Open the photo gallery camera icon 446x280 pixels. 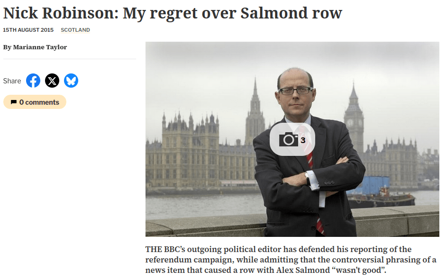[289, 140]
